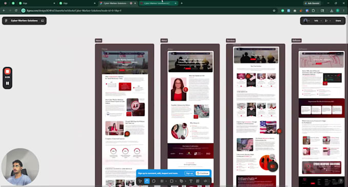Switch to the second Gojs browser tab
This screenshot has height=187, width=348.
[77, 4]
